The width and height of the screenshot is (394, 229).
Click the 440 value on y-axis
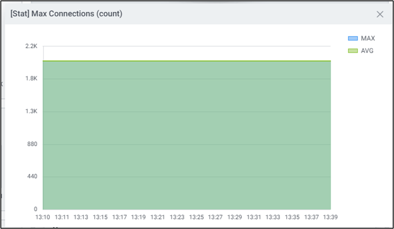pos(32,177)
